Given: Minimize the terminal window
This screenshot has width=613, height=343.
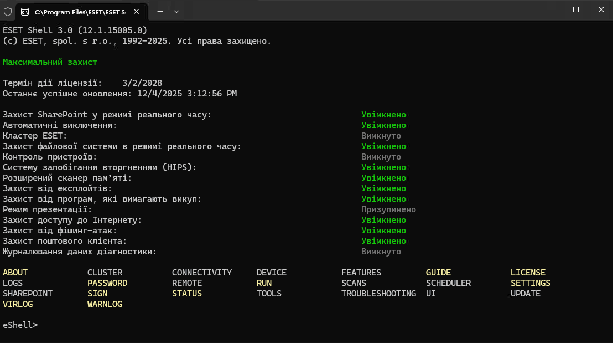Looking at the screenshot, I should 550,9.
